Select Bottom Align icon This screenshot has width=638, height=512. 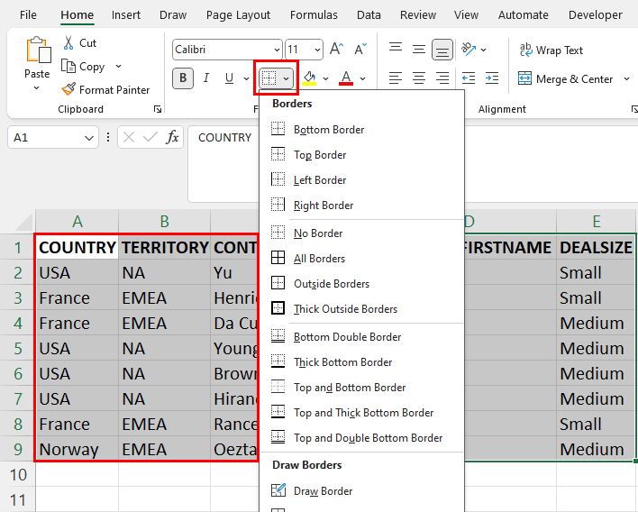tap(442, 50)
